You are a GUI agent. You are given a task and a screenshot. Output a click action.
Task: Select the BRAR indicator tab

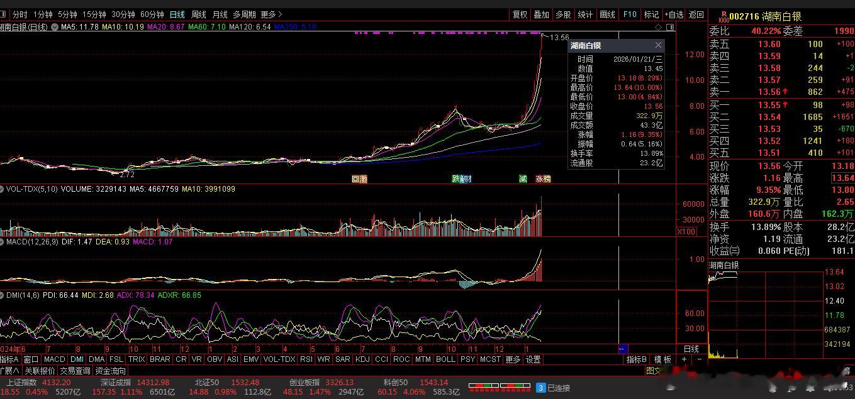(x=160, y=359)
